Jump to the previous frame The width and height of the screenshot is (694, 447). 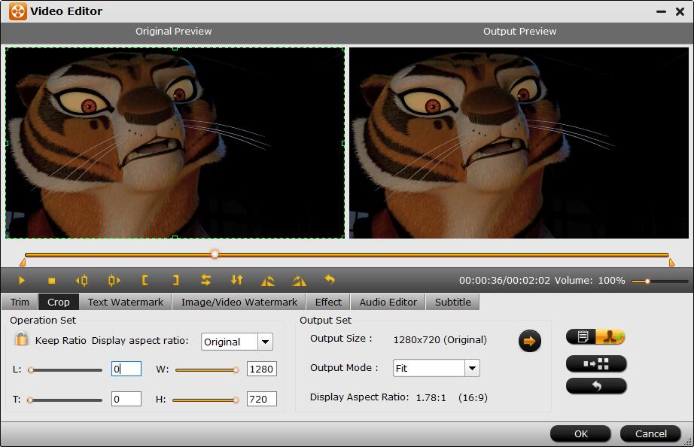click(x=82, y=281)
